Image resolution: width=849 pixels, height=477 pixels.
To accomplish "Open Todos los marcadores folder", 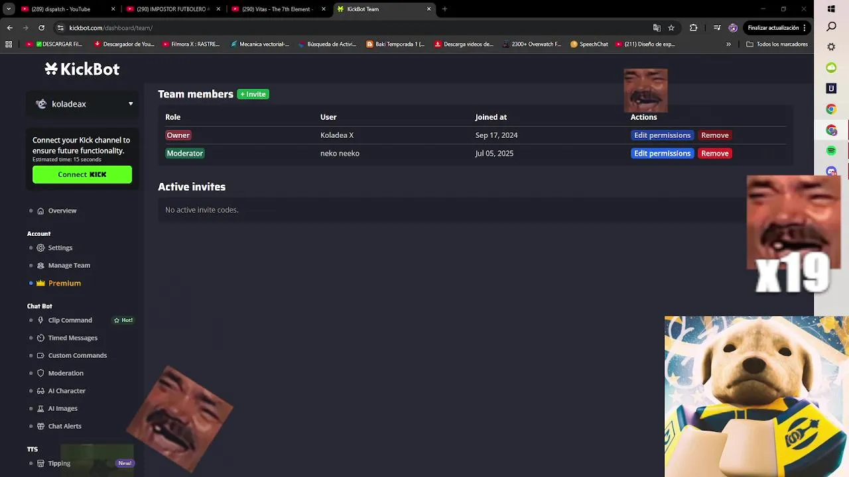I will [x=777, y=44].
